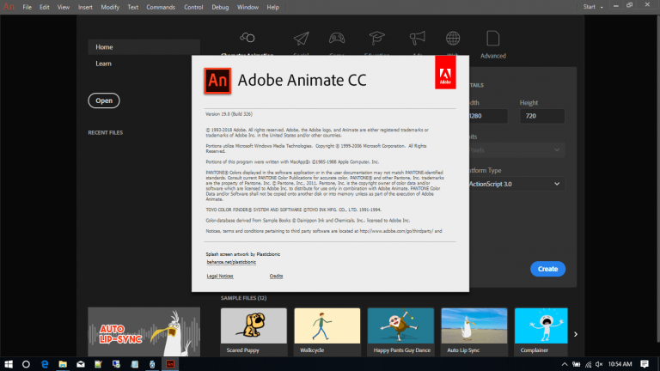Open the Control menu

click(193, 7)
